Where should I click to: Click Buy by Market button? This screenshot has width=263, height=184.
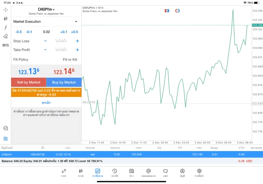[x=64, y=82]
